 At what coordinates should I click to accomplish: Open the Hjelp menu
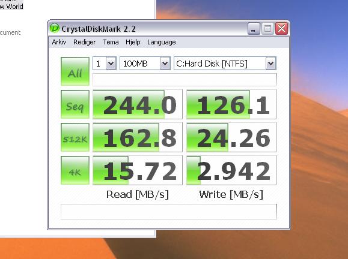tap(133, 42)
